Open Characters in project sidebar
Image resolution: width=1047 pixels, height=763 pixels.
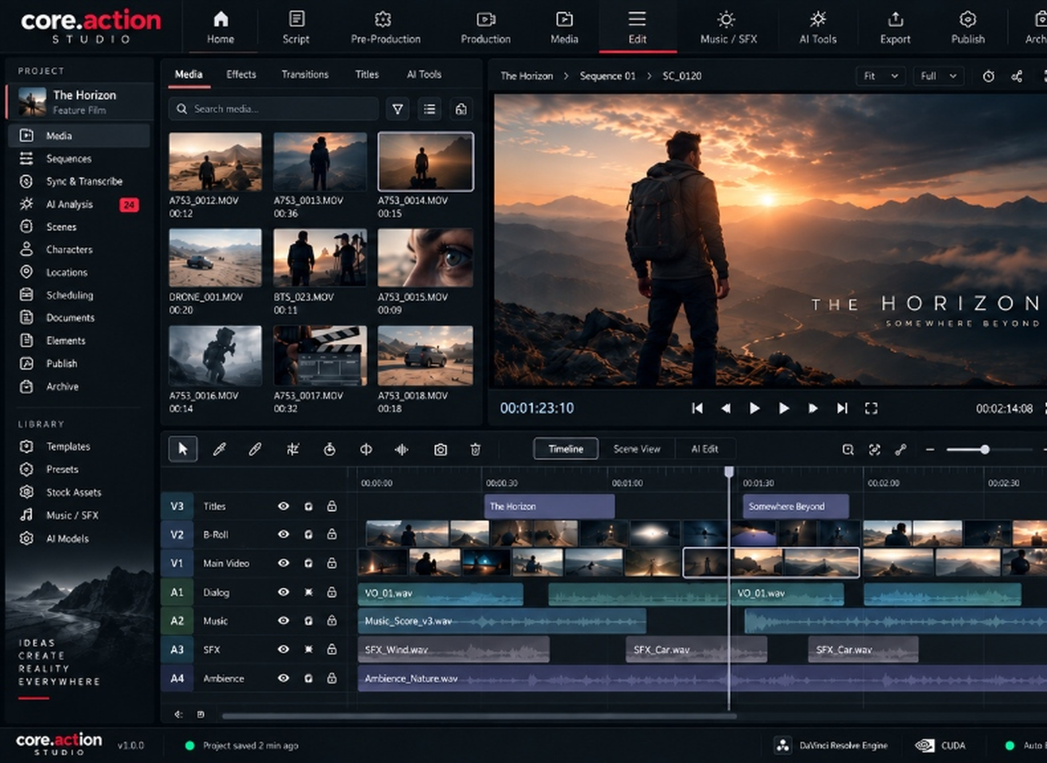point(79,249)
